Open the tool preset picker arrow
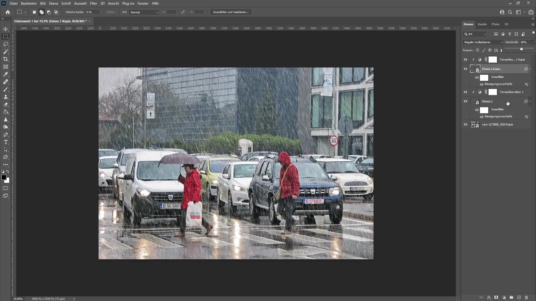This screenshot has width=536, height=301. pyautogui.click(x=25, y=12)
